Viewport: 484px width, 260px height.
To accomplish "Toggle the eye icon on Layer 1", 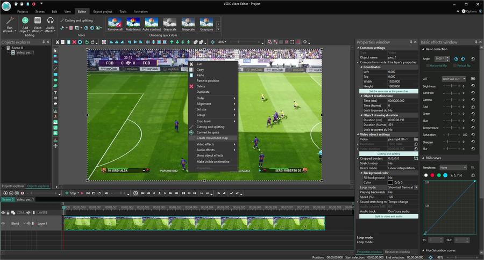I will pyautogui.click(x=3, y=224).
